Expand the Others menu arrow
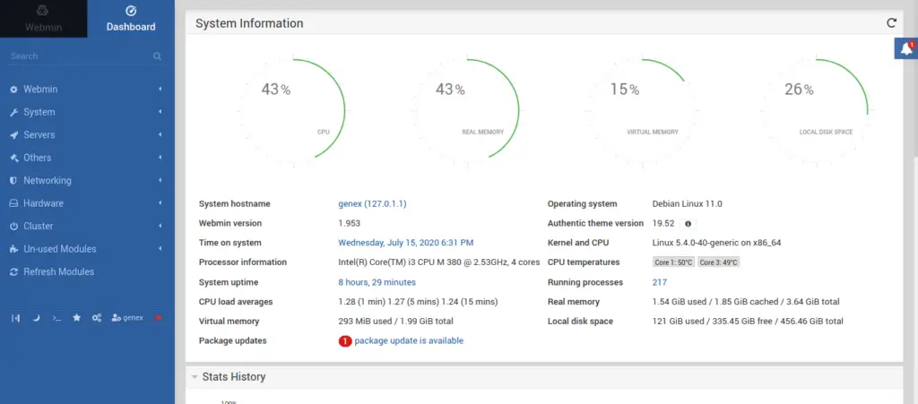 point(160,158)
